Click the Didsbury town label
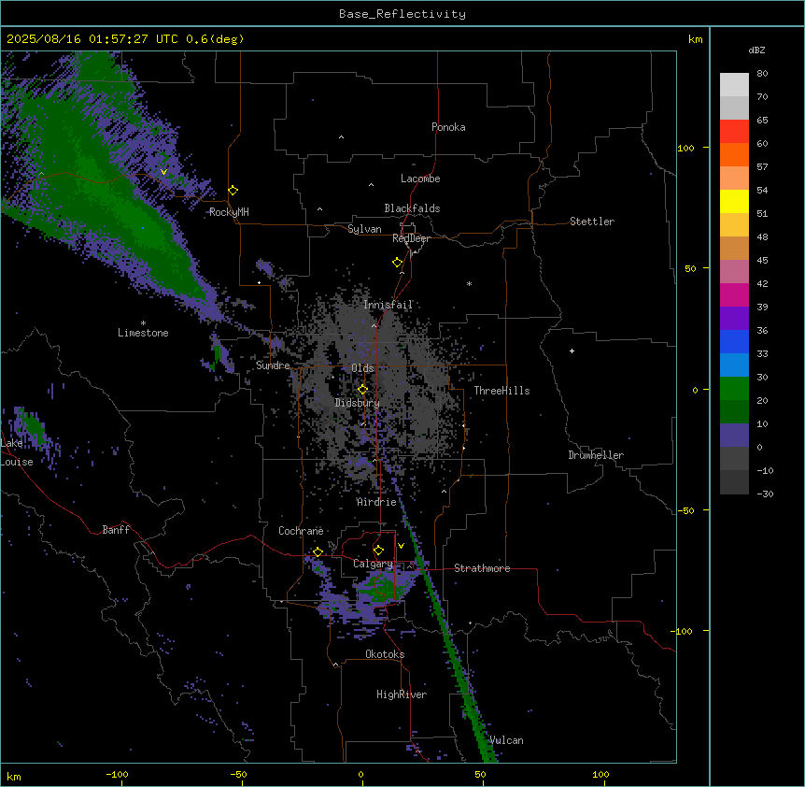Image resolution: width=805 pixels, height=787 pixels. pyautogui.click(x=357, y=403)
